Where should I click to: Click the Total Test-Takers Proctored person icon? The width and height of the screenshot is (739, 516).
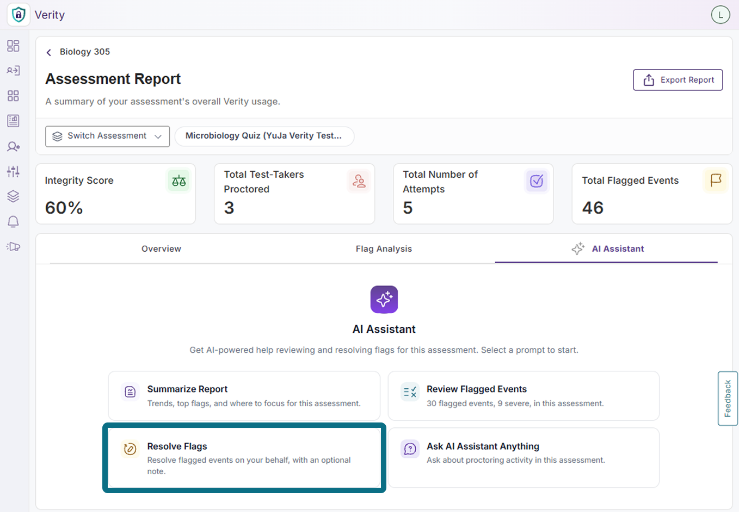click(x=359, y=181)
